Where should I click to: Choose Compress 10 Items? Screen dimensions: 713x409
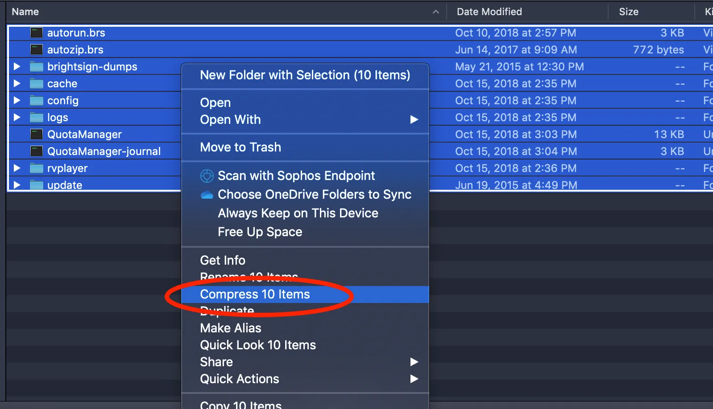(305, 294)
